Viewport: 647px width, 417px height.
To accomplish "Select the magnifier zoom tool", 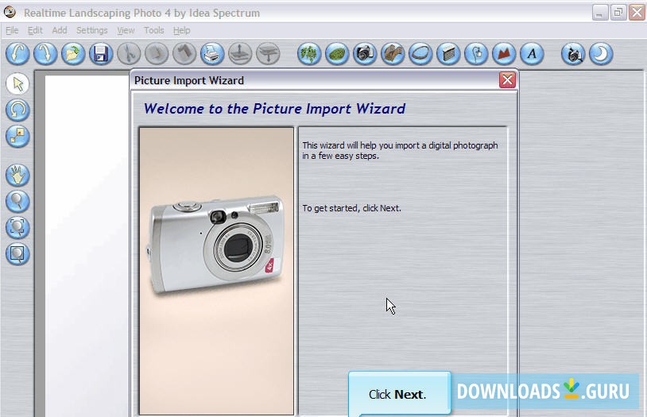I will coord(17,201).
